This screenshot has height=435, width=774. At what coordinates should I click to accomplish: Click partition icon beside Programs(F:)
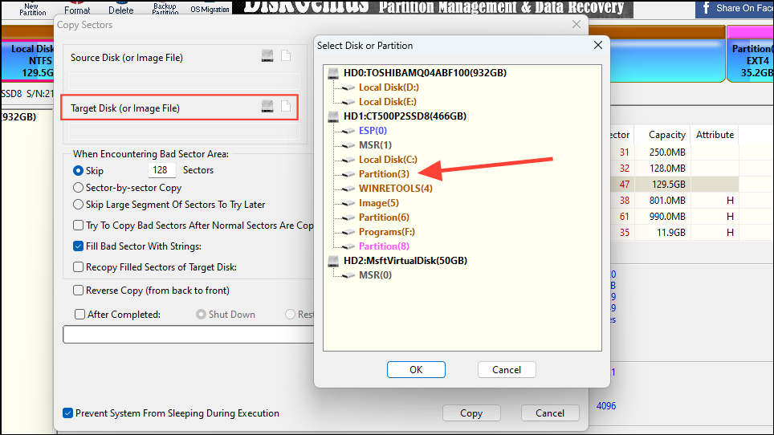point(348,232)
